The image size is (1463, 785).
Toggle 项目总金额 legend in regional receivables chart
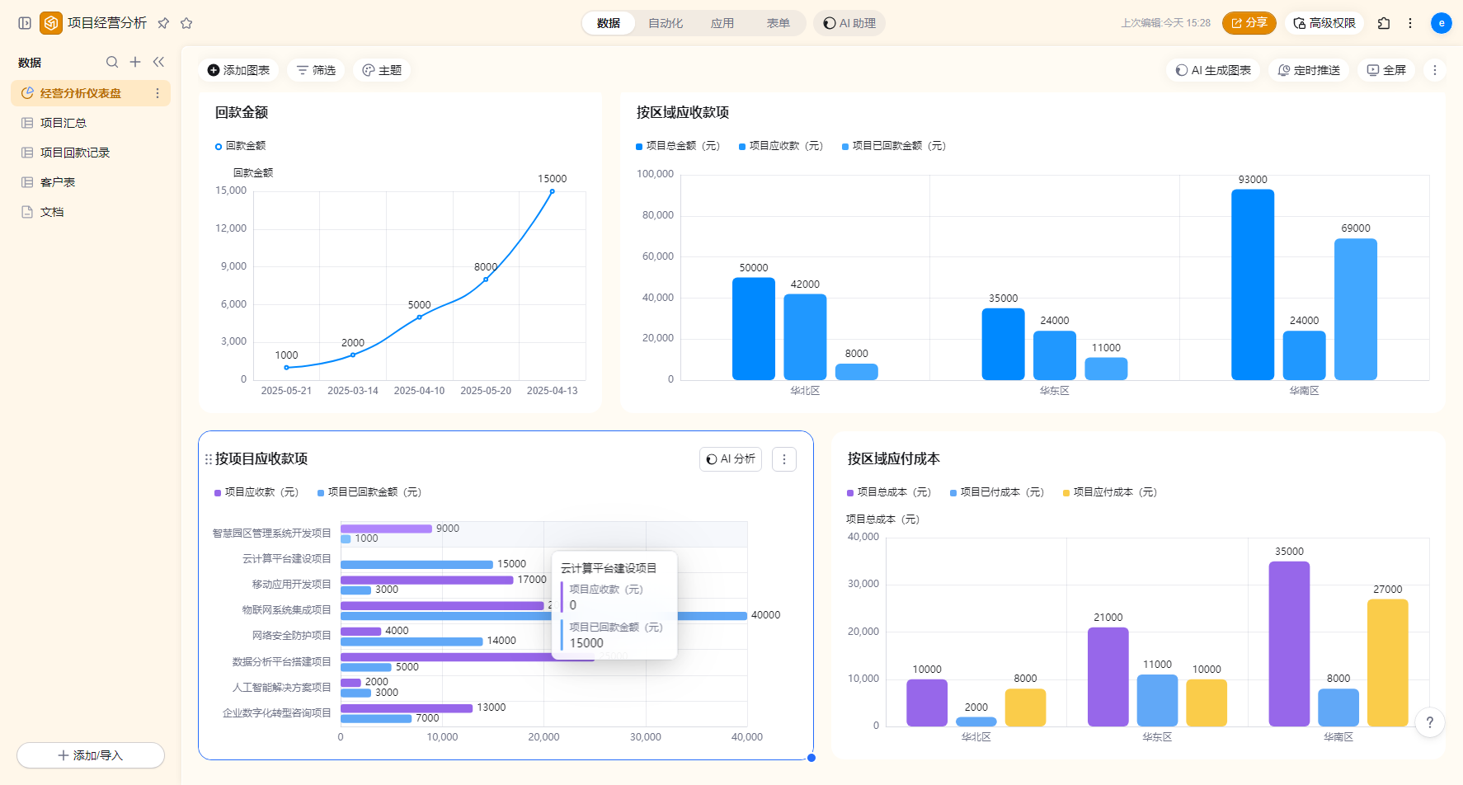(678, 146)
